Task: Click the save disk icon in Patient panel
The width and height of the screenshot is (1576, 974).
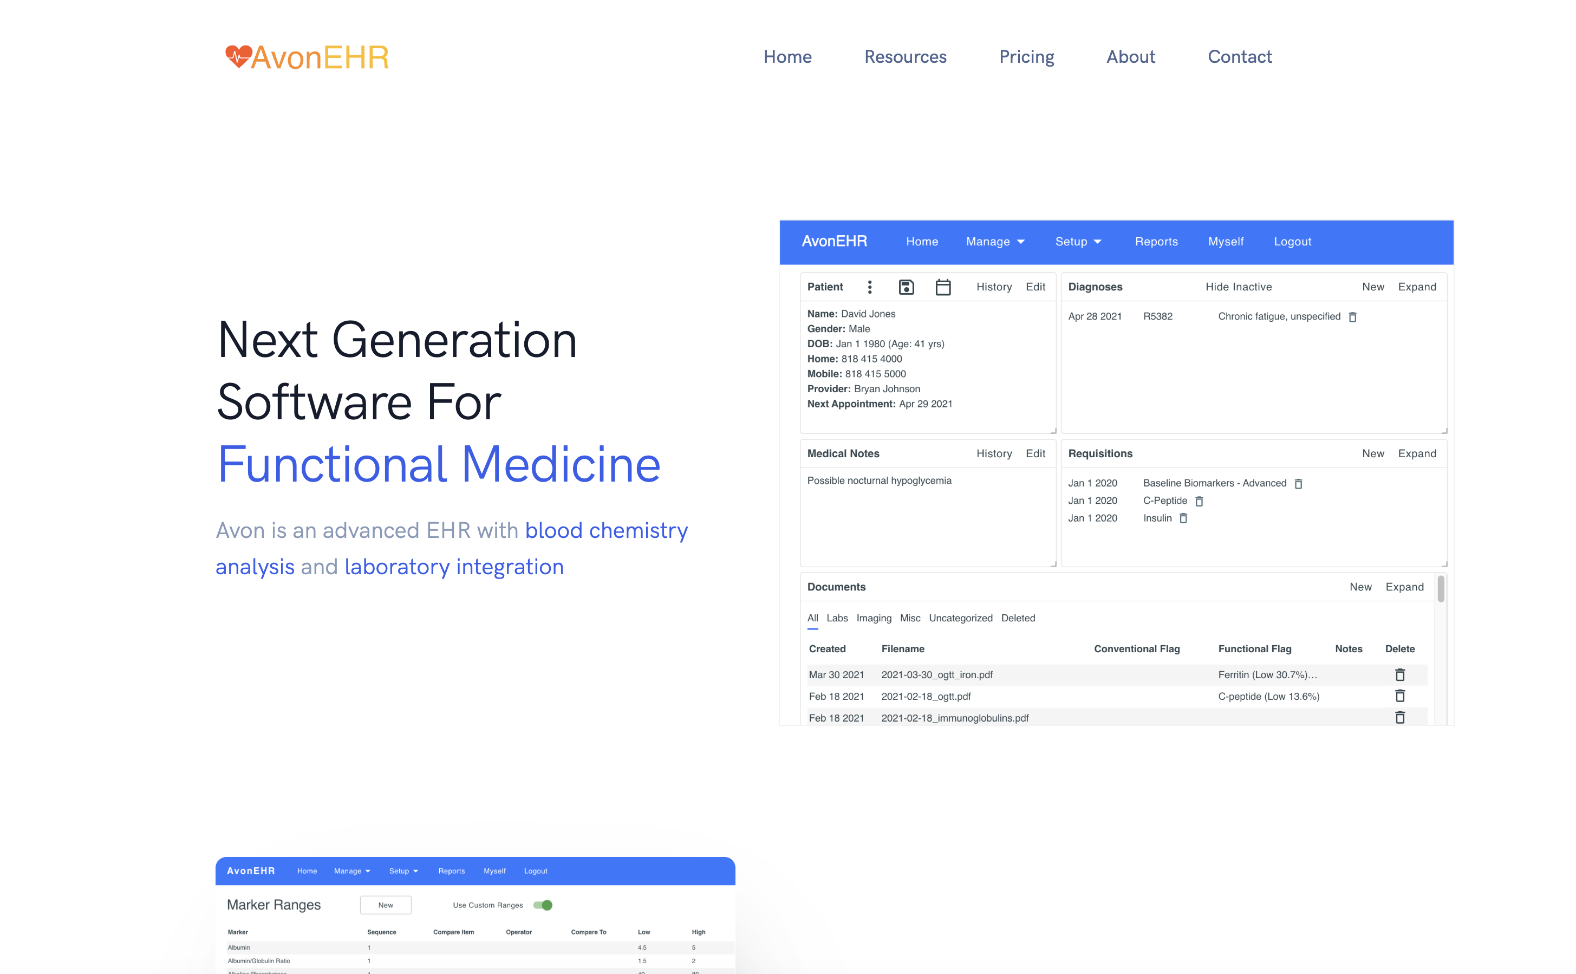Action: click(x=906, y=287)
